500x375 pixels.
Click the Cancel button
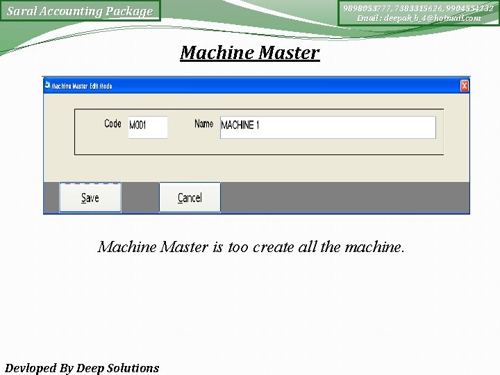190,197
